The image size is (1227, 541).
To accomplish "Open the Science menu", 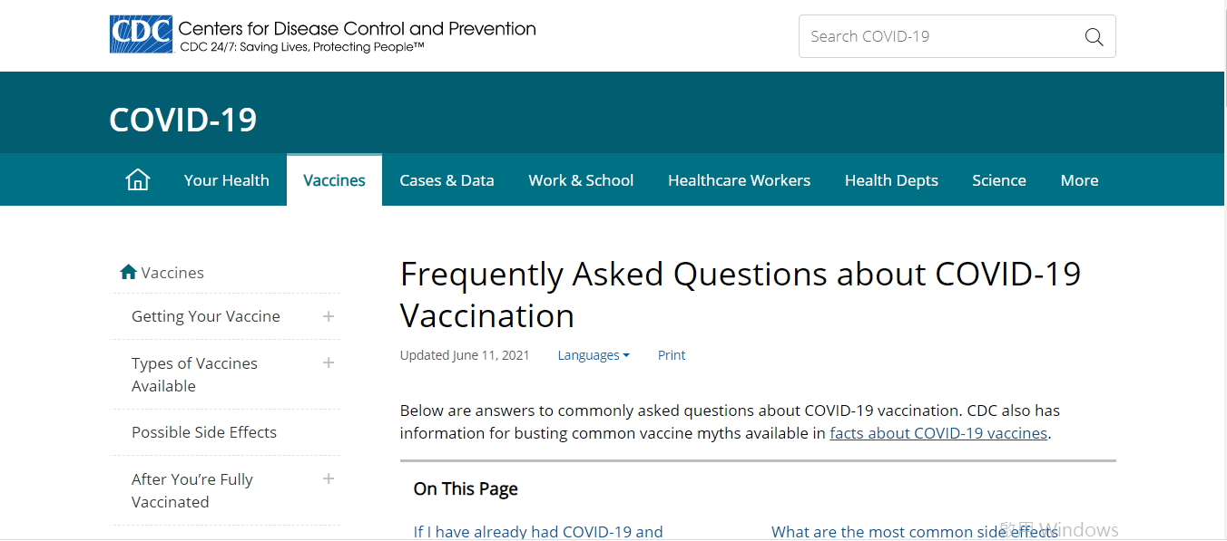I will pos(998,180).
